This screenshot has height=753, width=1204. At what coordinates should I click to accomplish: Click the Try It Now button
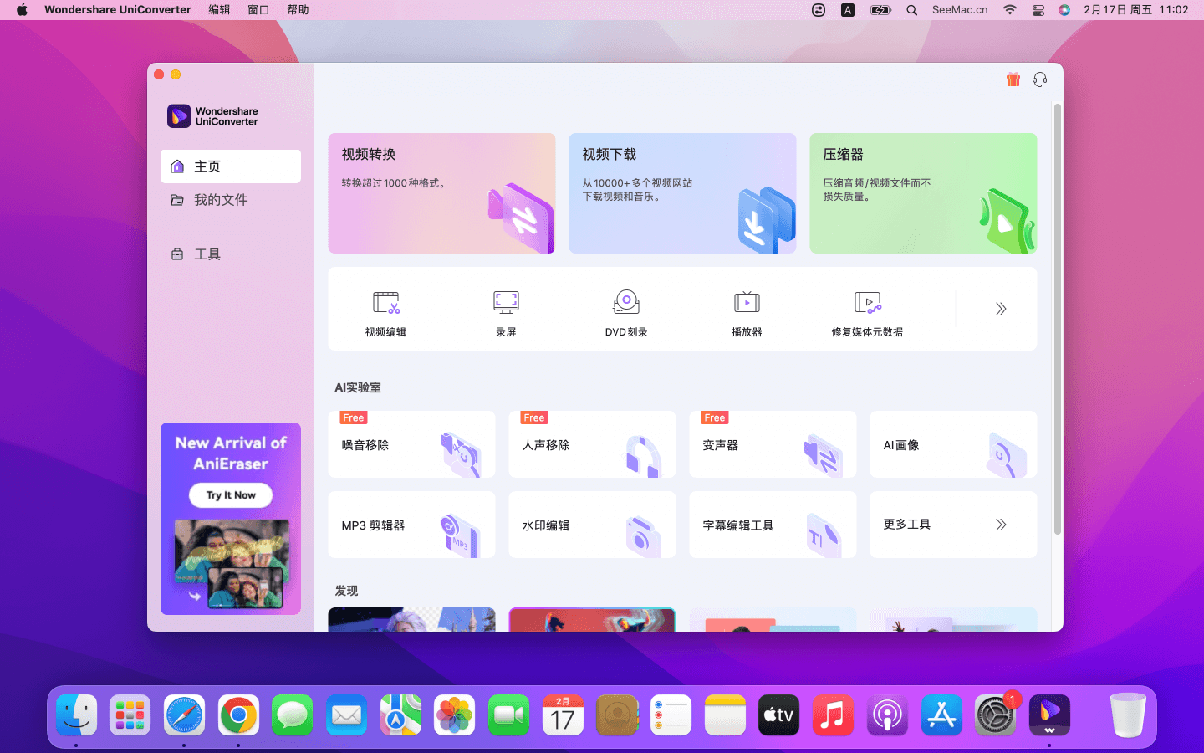[231, 495]
